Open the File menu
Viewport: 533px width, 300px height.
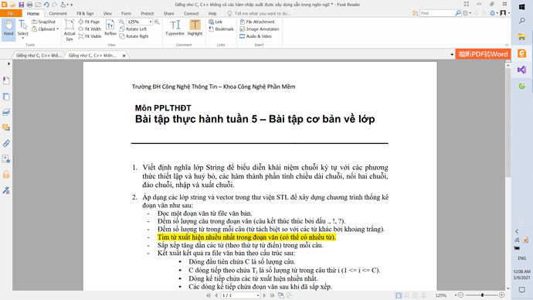(11, 14)
